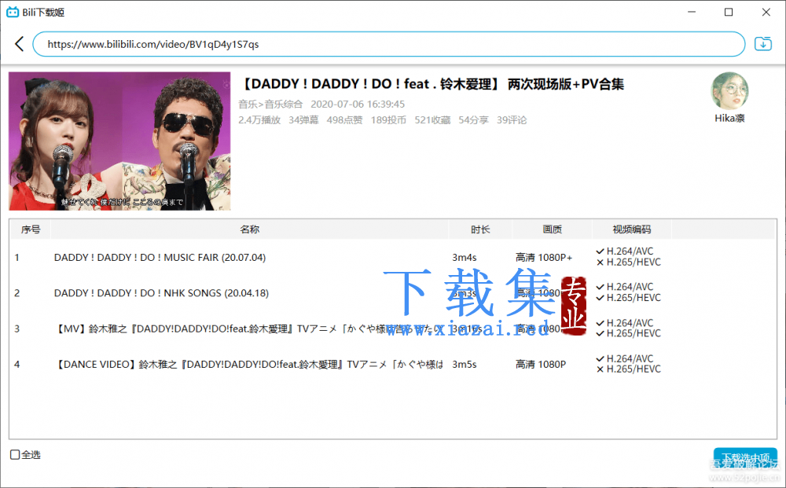Open the Hika uploader avatar
Screen dimensions: 786x488
coord(729,90)
